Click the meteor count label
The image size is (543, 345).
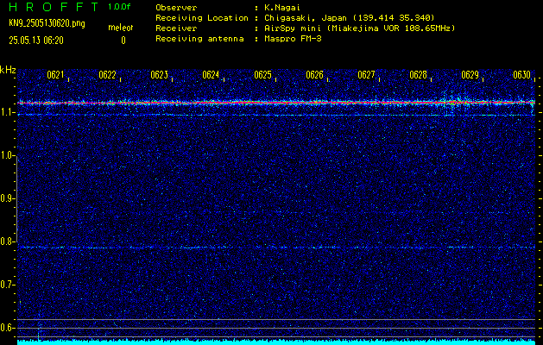[x=121, y=28]
